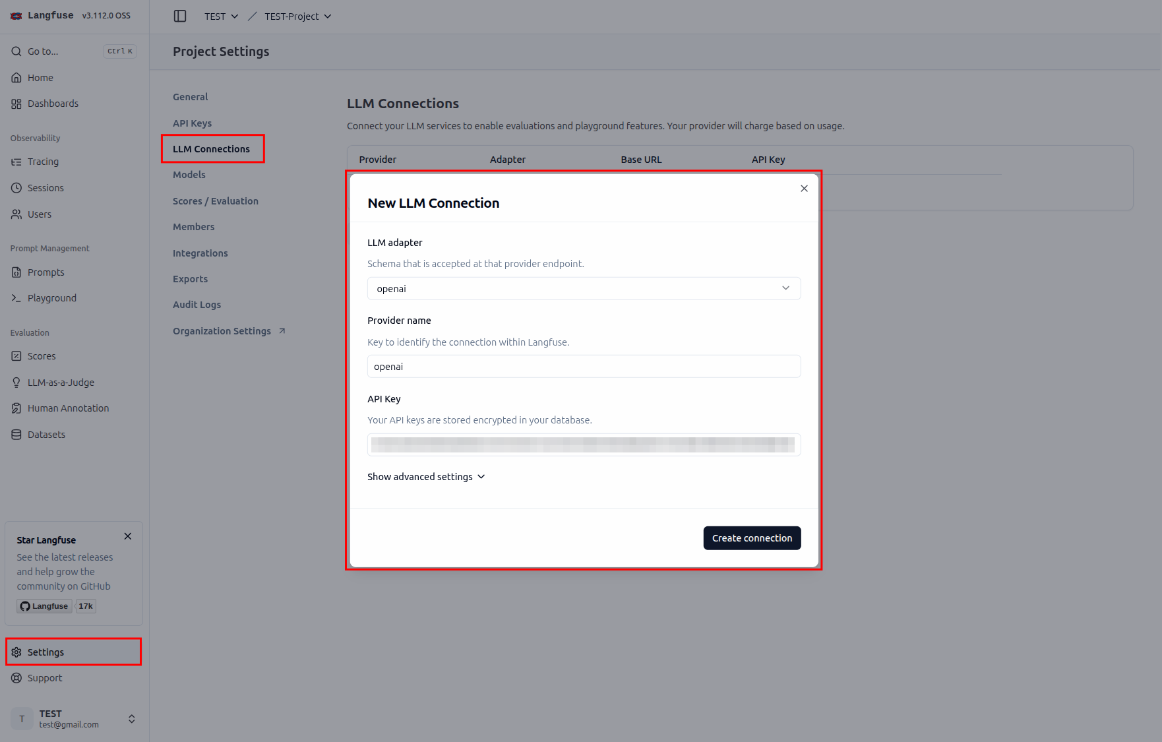1162x742 pixels.
Task: Open the TEST-Project project dropdown
Action: point(298,16)
